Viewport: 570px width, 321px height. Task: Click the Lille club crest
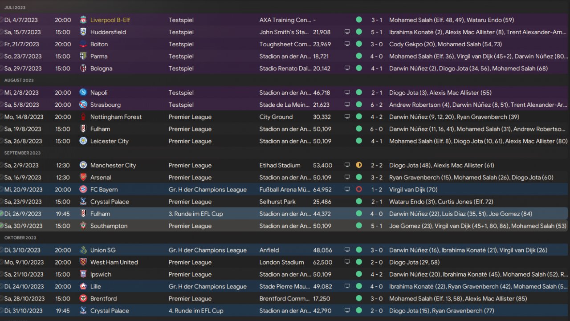click(x=83, y=286)
